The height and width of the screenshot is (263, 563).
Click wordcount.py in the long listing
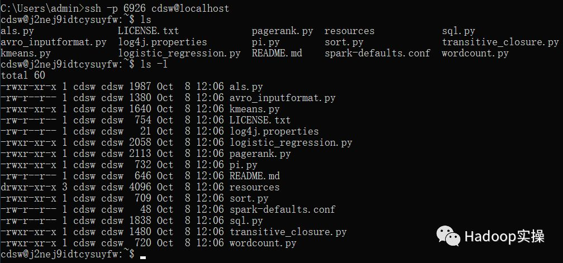point(263,243)
